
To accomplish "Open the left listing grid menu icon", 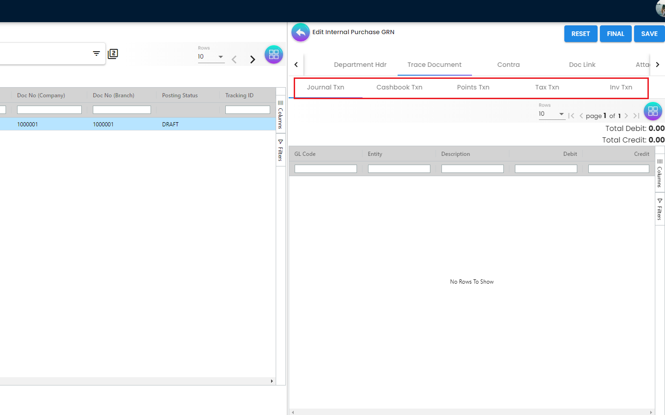I will (x=273, y=54).
